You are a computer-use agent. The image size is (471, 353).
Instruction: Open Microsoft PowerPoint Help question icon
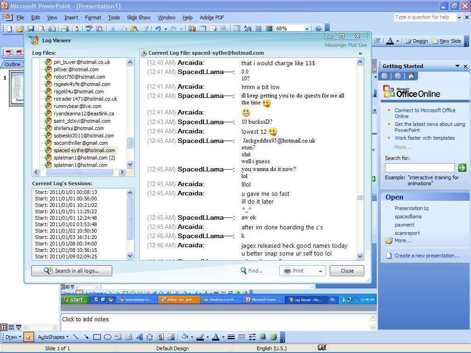click(x=318, y=28)
